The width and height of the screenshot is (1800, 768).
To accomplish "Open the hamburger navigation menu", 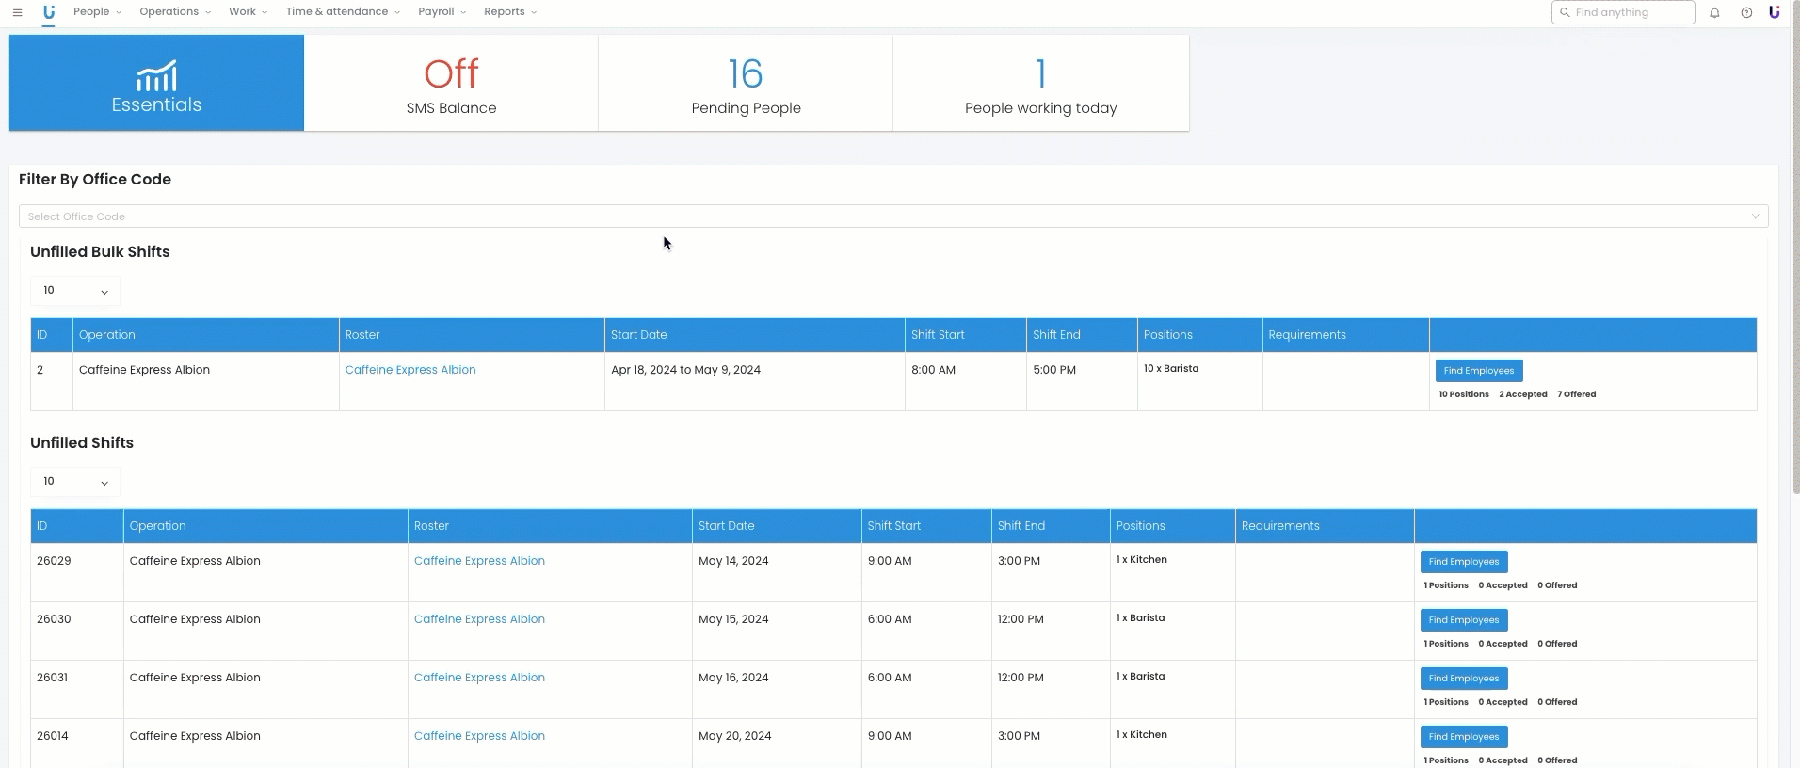I will [17, 12].
